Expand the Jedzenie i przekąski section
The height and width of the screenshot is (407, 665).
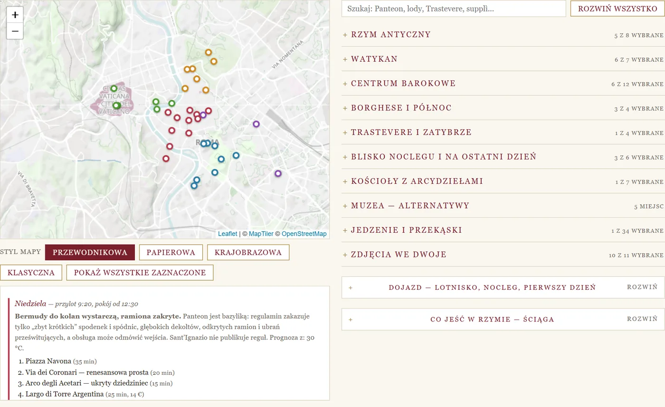503,230
